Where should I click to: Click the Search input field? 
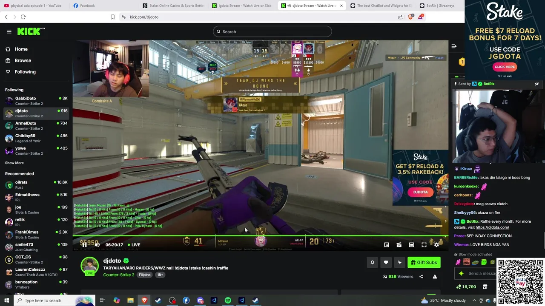tap(272, 31)
